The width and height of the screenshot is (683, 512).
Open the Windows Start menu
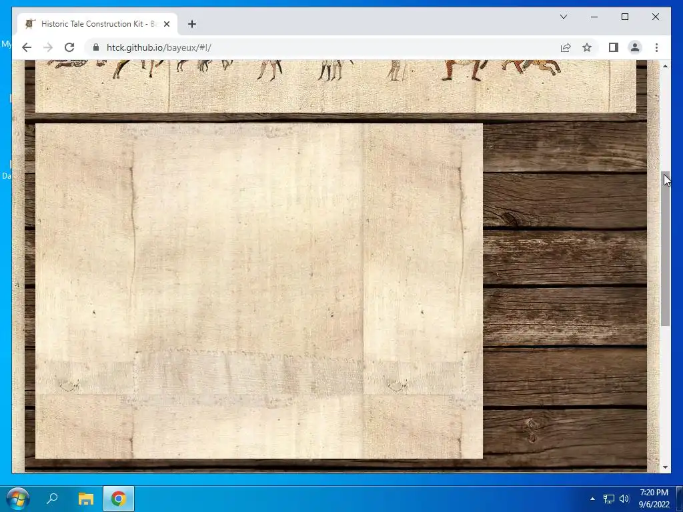point(18,499)
